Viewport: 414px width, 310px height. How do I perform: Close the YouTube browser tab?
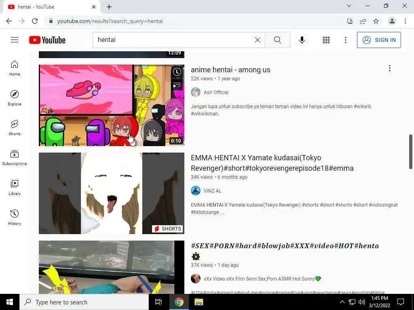pyautogui.click(x=94, y=7)
